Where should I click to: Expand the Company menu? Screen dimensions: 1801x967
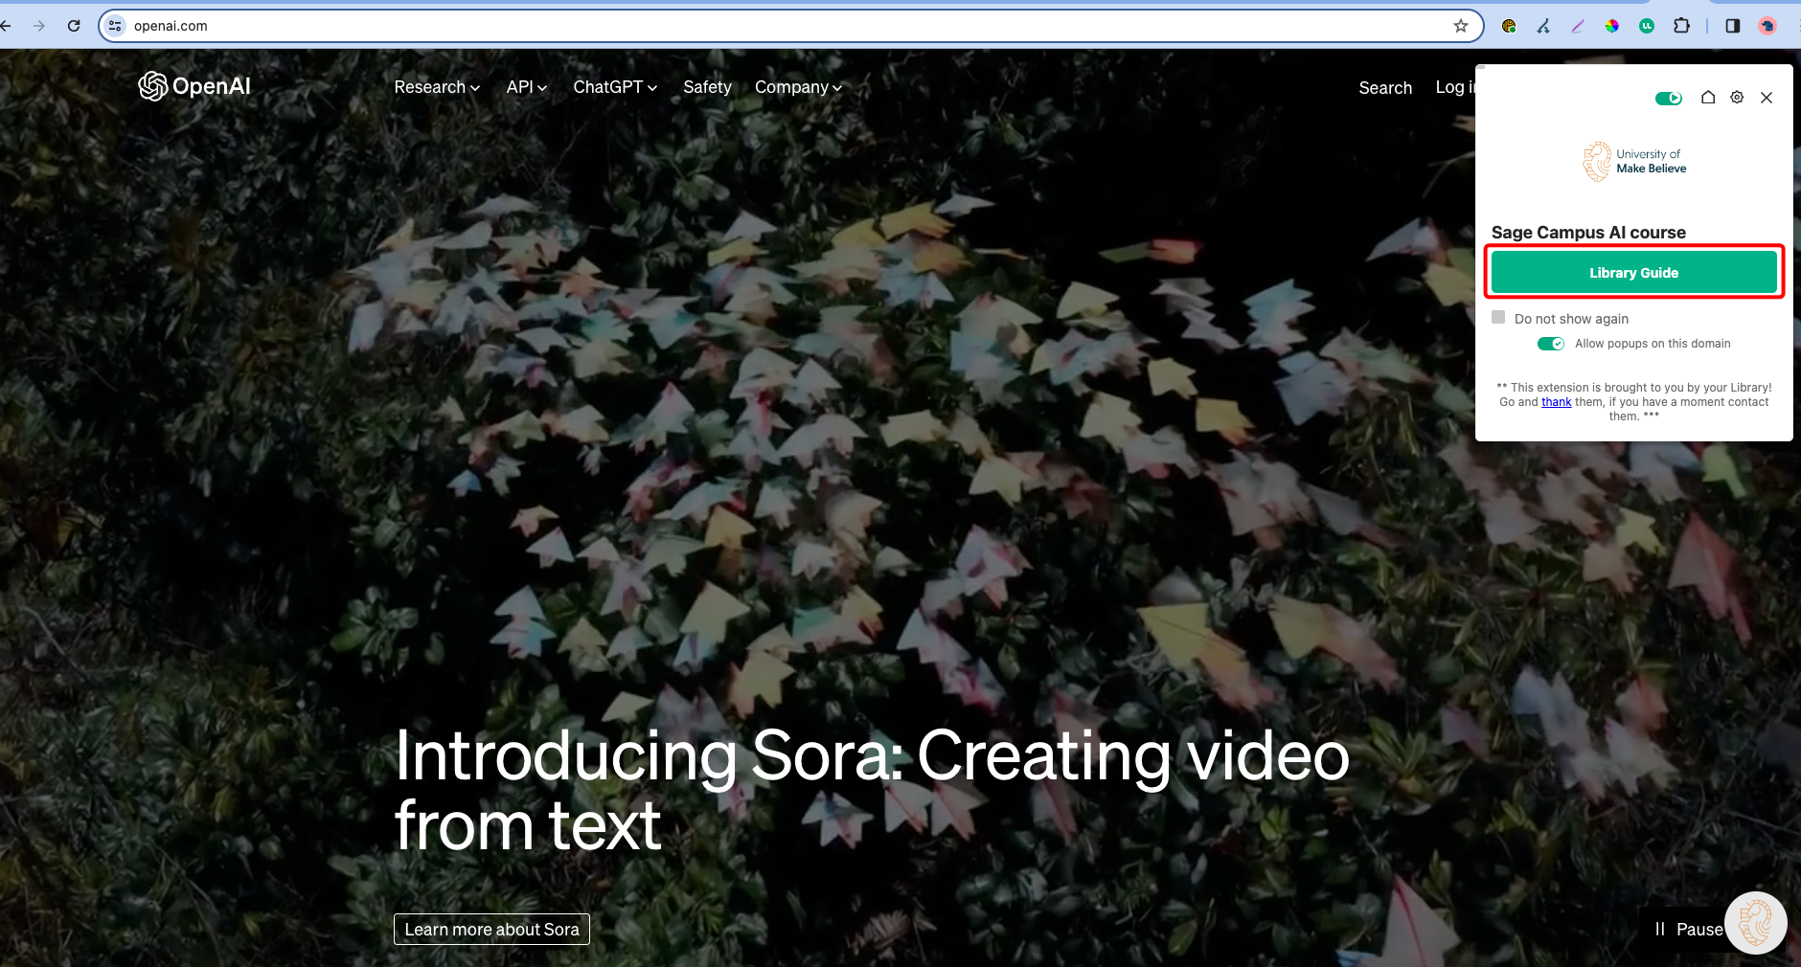798,87
